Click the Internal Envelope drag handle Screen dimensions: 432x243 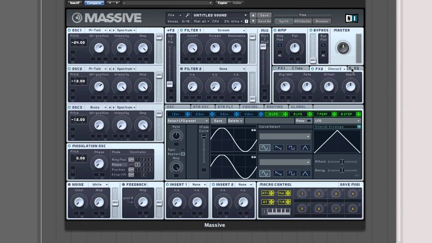click(359, 127)
